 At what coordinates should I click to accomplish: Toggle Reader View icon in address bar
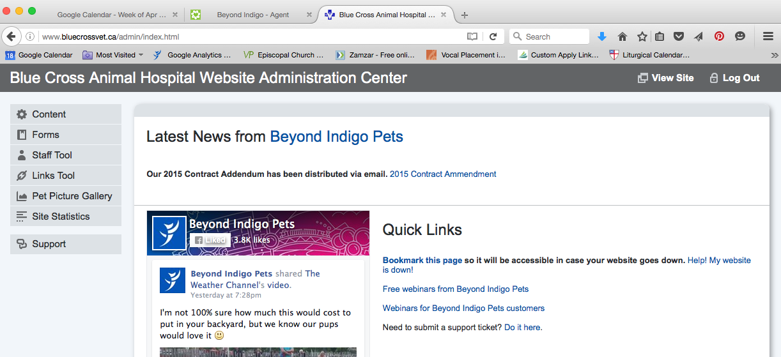[x=472, y=37]
